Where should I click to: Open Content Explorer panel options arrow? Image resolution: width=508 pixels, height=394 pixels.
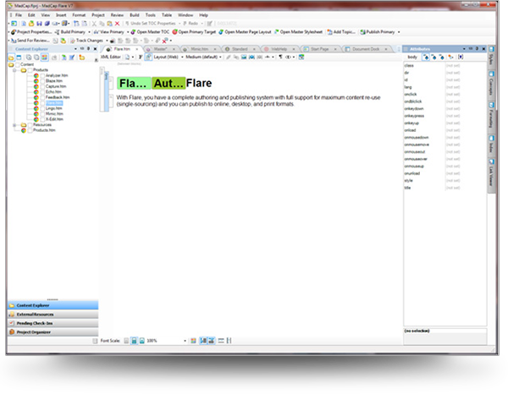(x=75, y=49)
